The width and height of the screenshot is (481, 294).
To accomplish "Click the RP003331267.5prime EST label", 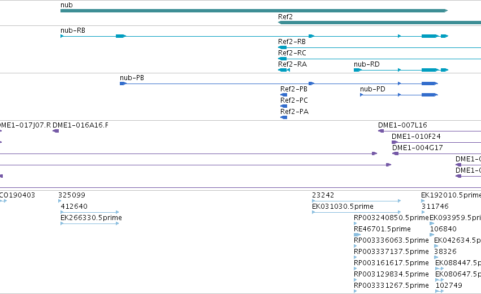I will [x=391, y=286].
